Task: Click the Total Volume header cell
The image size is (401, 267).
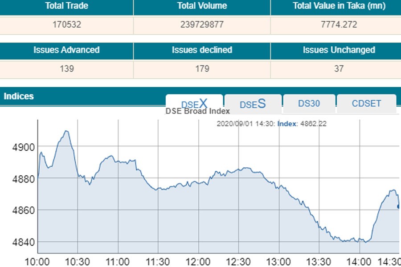Action: point(202,6)
